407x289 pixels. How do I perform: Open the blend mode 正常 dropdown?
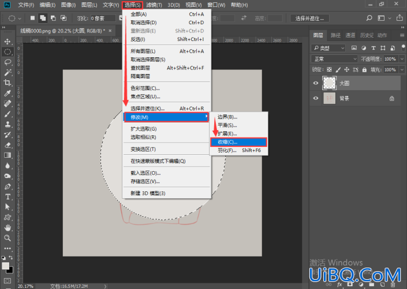tap(334, 59)
